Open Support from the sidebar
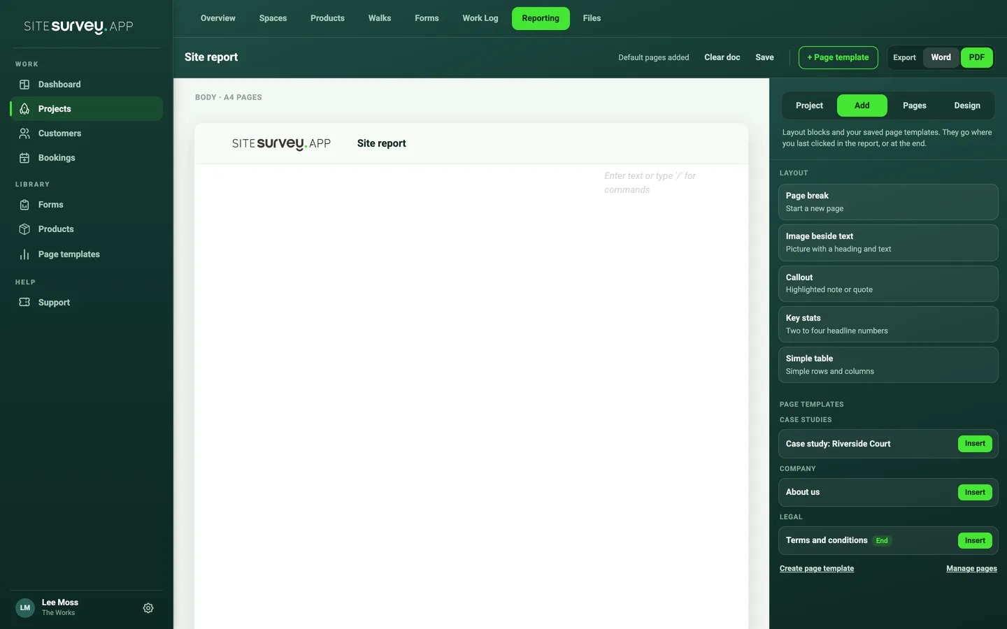Screen dimensions: 1007x629 87,303
